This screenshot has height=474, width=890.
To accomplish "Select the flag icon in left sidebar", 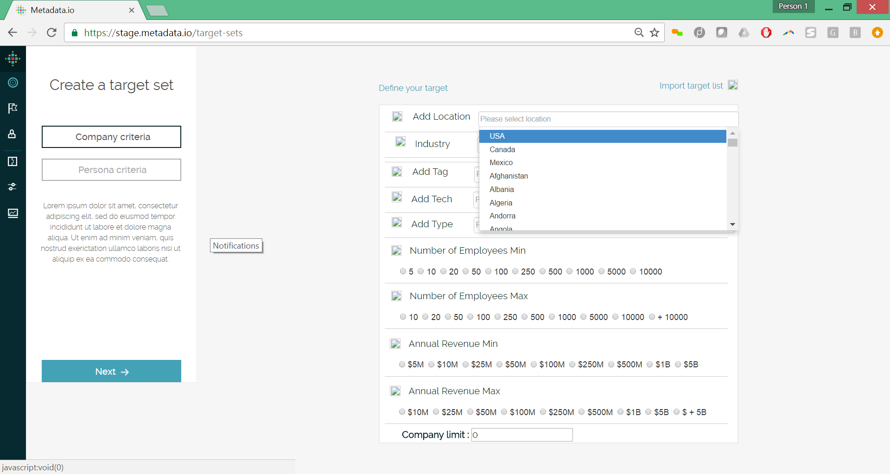I will click(x=13, y=108).
